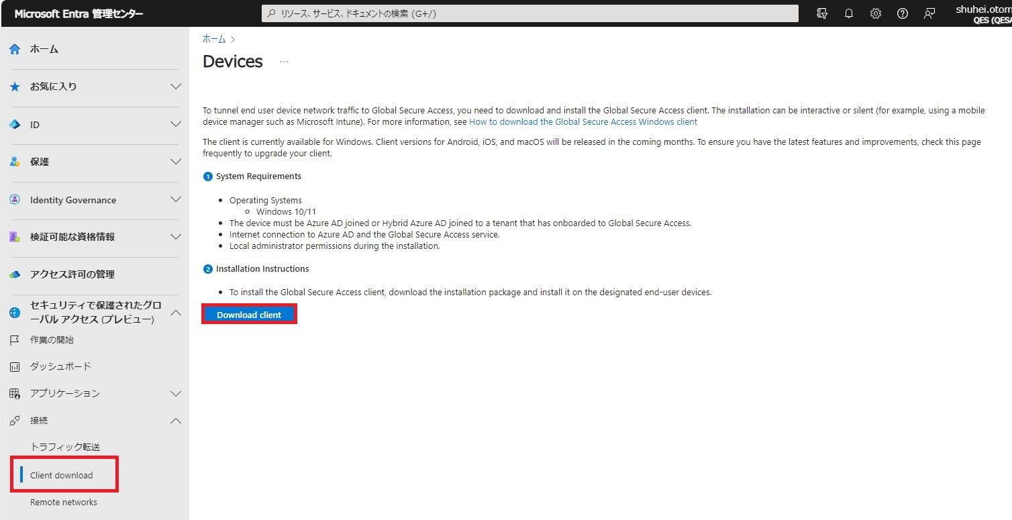Click the アクセス許可の管理 sidebar label
Screen dimensions: 1012x520
coord(72,274)
